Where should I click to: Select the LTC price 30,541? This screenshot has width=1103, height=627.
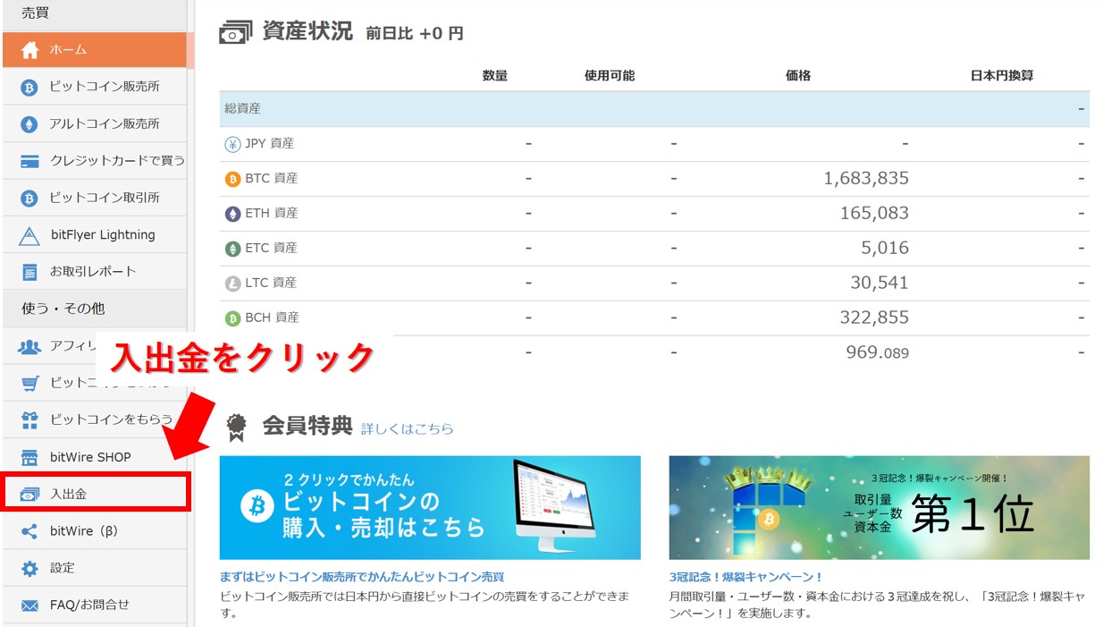click(x=880, y=283)
